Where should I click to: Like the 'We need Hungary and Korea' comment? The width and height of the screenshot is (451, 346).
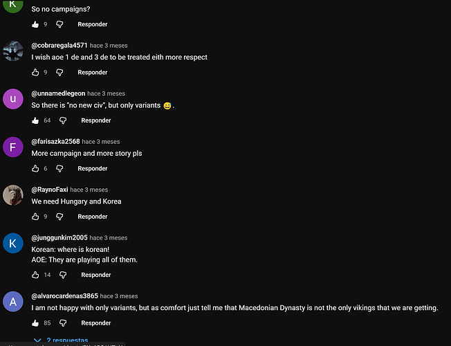click(x=35, y=217)
